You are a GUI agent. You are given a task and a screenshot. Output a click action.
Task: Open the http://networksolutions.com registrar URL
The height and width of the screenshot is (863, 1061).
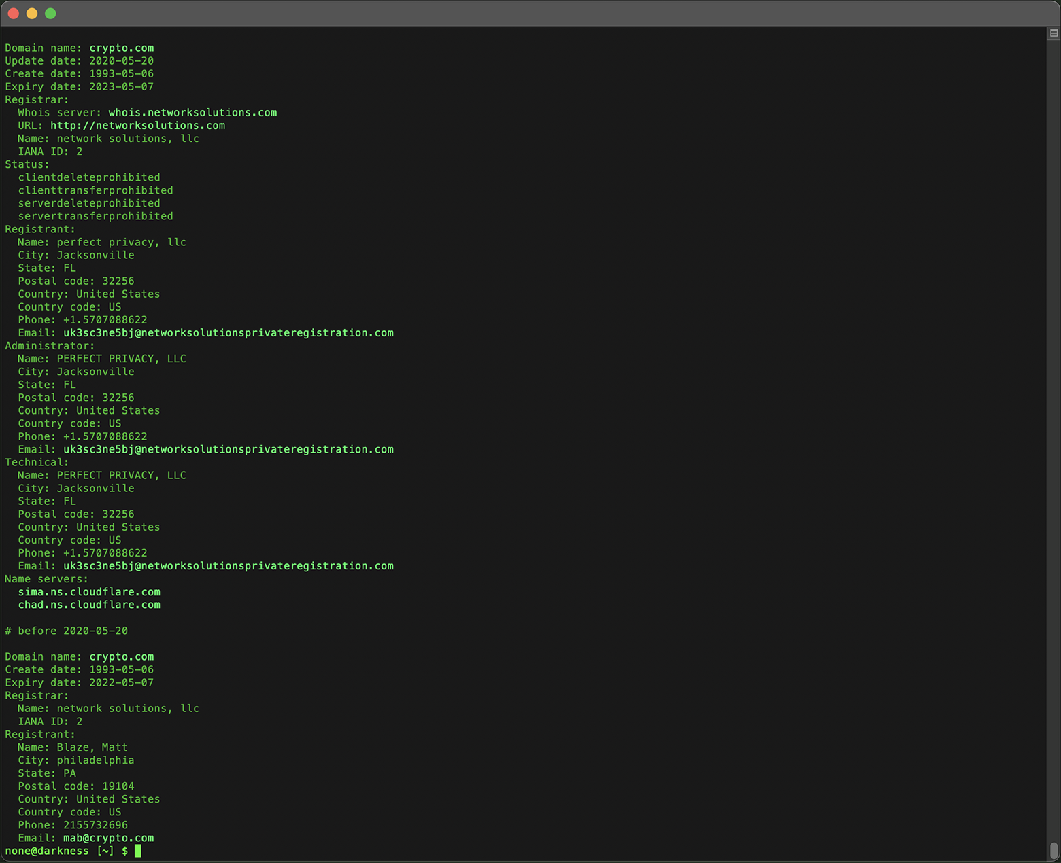(139, 125)
